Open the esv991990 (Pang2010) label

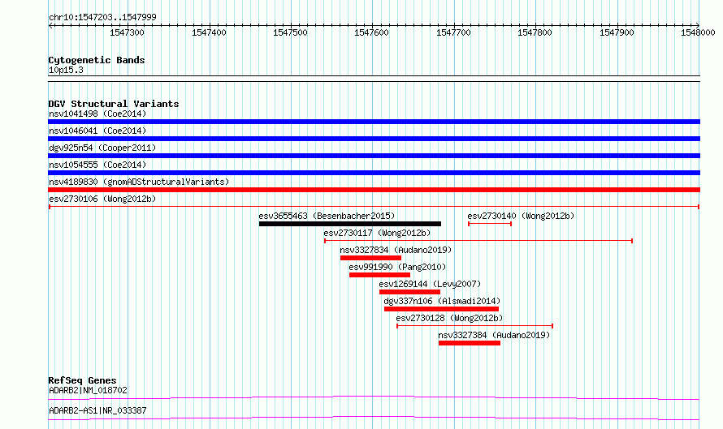pos(397,267)
